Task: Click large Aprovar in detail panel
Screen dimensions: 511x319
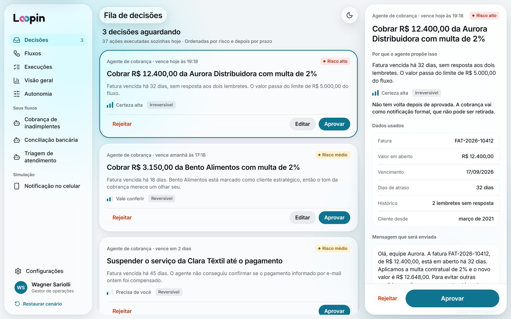Action: click(x=452, y=299)
